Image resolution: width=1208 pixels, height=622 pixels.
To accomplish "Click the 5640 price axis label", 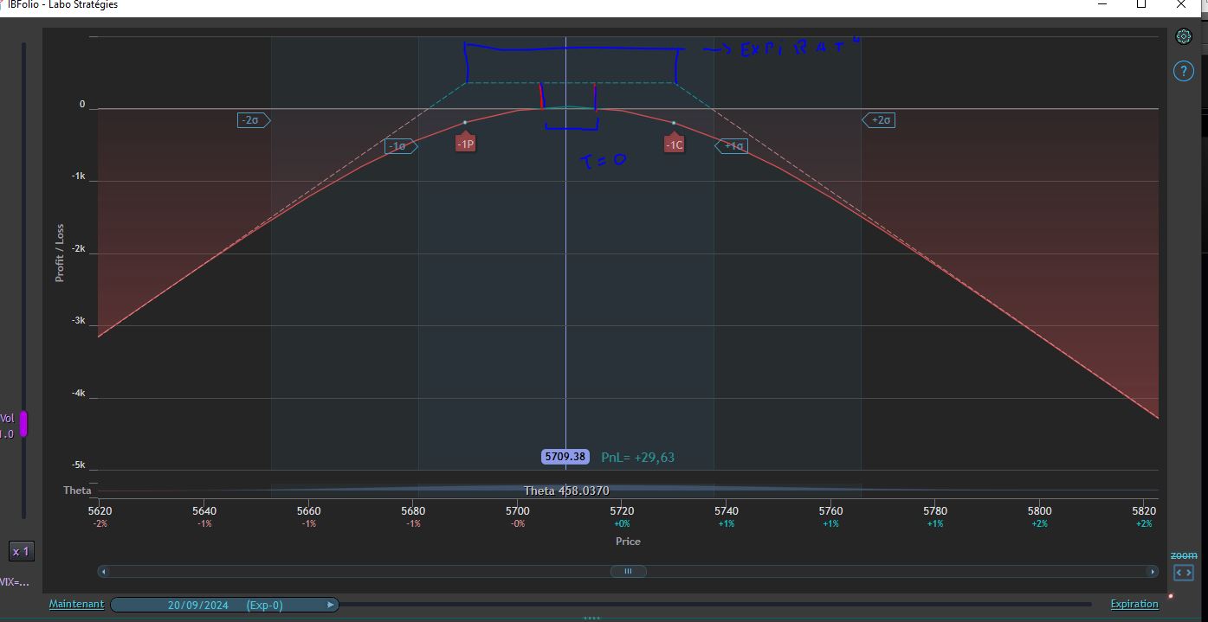I will pyautogui.click(x=204, y=511).
